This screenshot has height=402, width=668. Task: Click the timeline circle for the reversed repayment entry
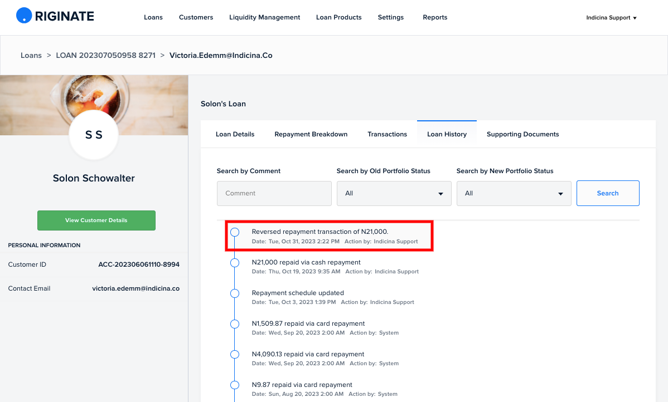(235, 232)
